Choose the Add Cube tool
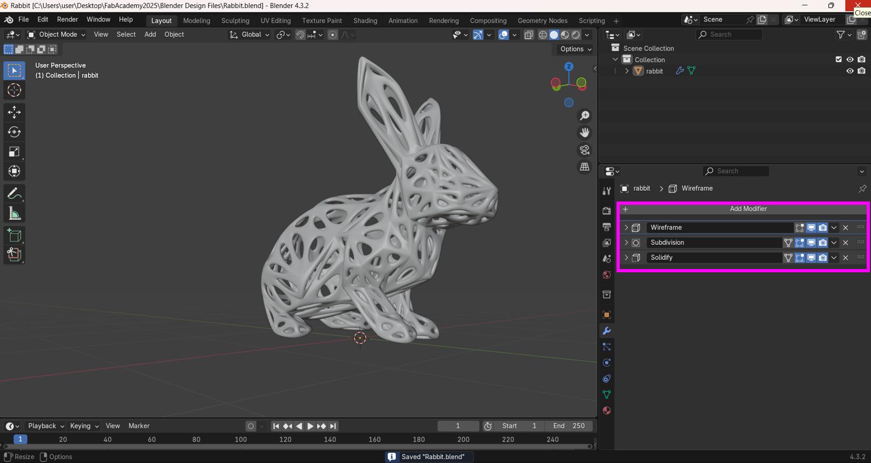The image size is (871, 463). click(x=14, y=235)
